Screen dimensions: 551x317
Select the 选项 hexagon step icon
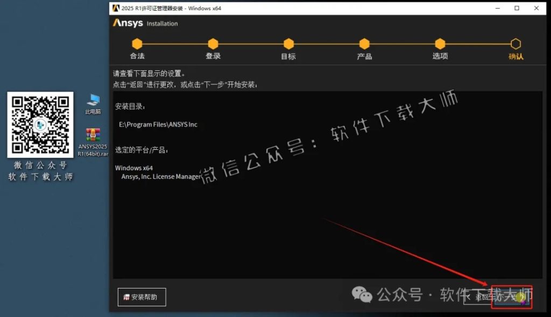coord(440,45)
